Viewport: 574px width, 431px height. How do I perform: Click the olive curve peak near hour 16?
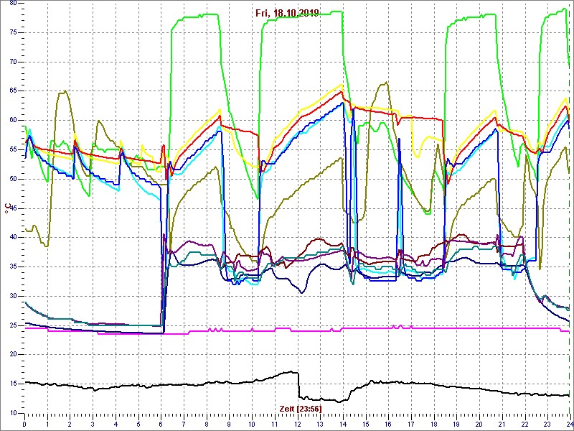click(x=386, y=83)
